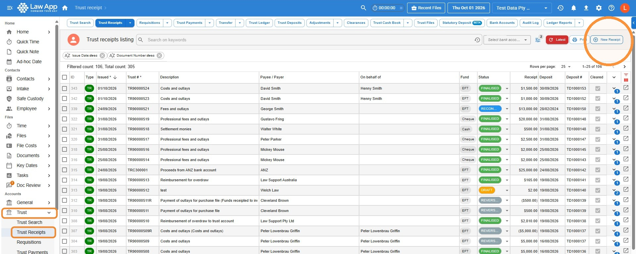636x254 pixels.
Task: Open the filter sliders icon with badge 2
Action: coord(538,40)
